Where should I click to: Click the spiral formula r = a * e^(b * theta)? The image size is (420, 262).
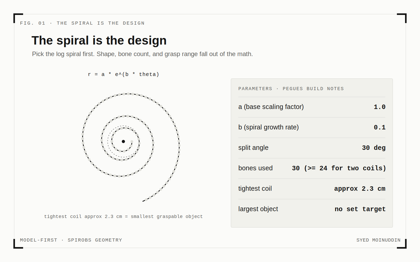123,74
